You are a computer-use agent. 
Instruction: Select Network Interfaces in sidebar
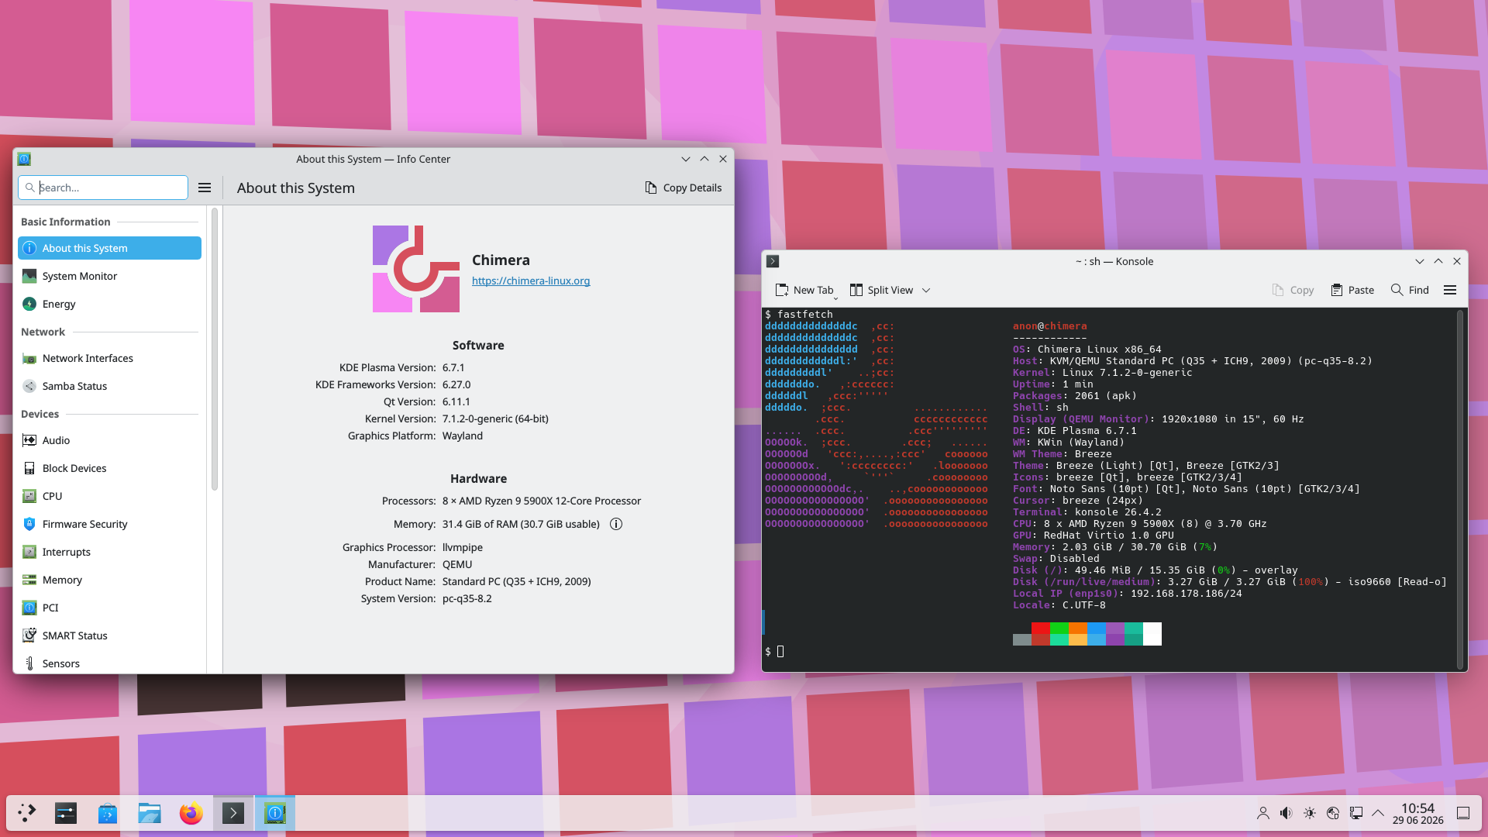click(109, 358)
